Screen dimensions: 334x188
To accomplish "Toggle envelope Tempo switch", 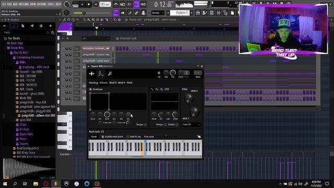I will pyautogui.click(x=145, y=124).
